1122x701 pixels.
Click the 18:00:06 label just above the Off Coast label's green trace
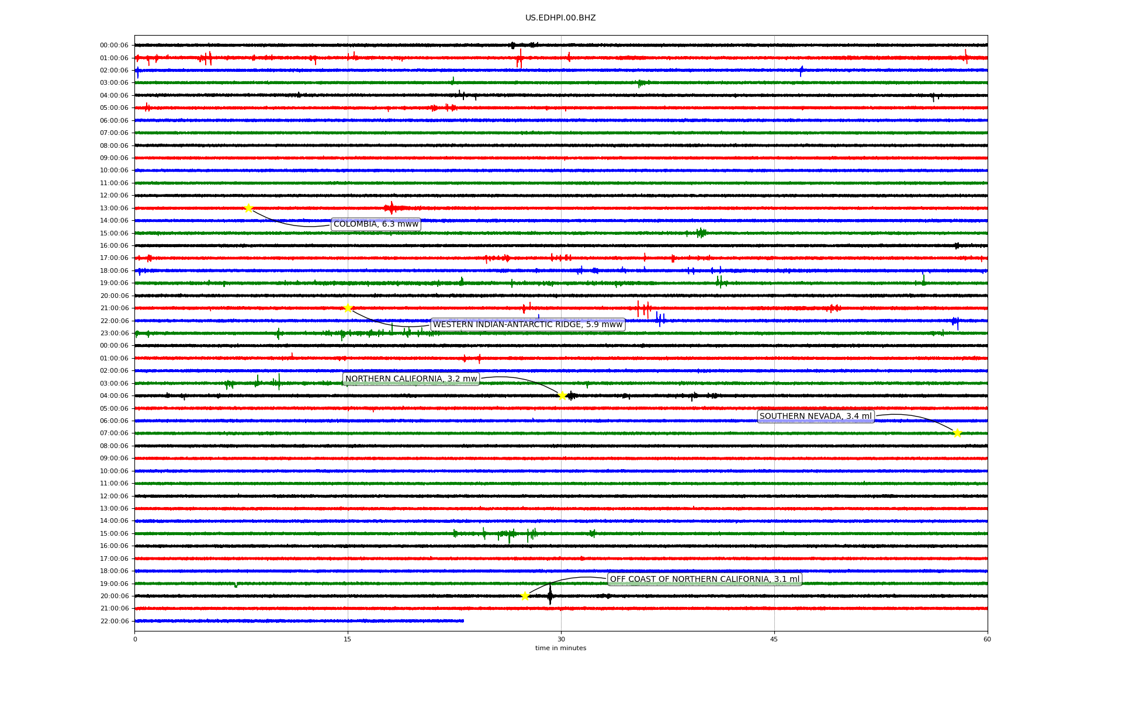click(114, 571)
